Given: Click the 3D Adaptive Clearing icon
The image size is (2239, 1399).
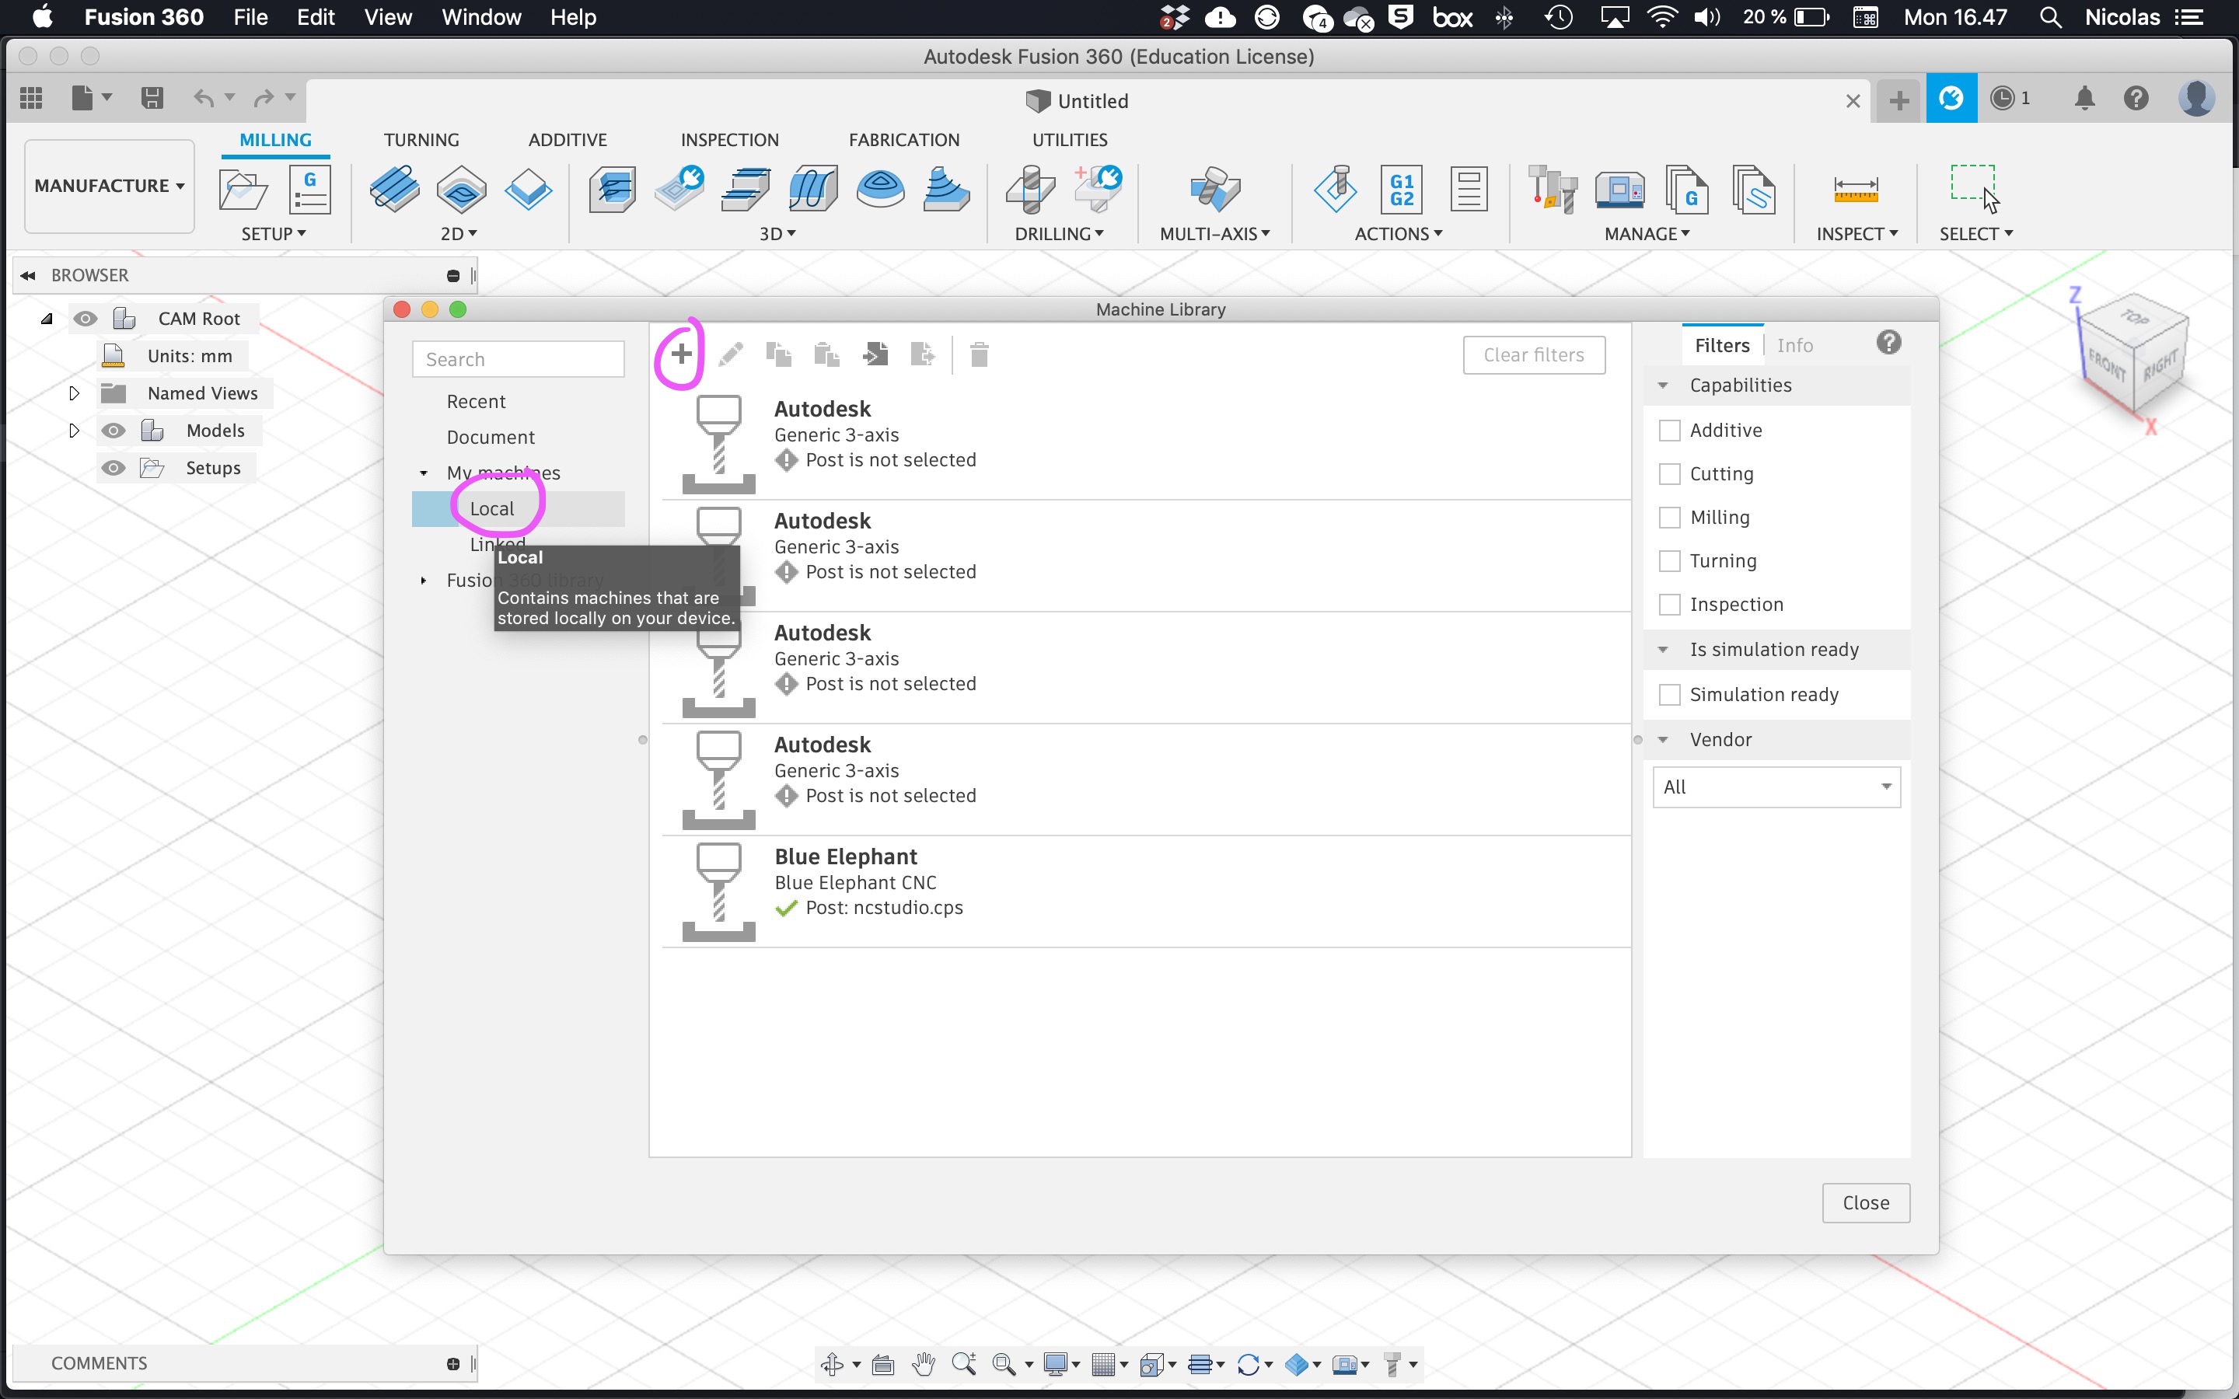Looking at the screenshot, I should (612, 189).
